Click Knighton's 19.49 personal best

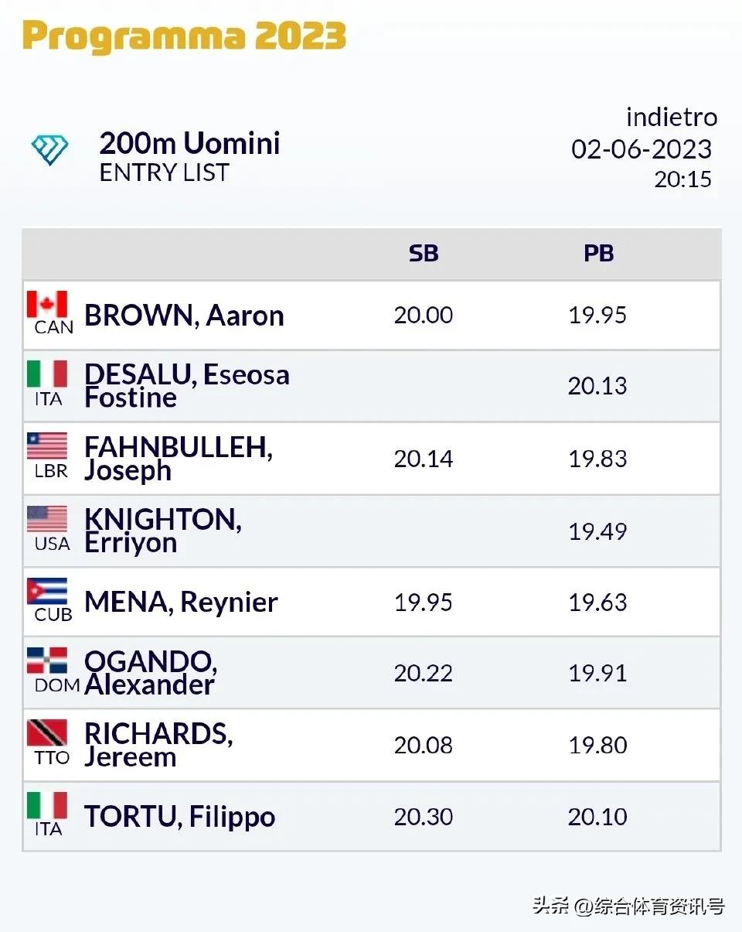597,531
